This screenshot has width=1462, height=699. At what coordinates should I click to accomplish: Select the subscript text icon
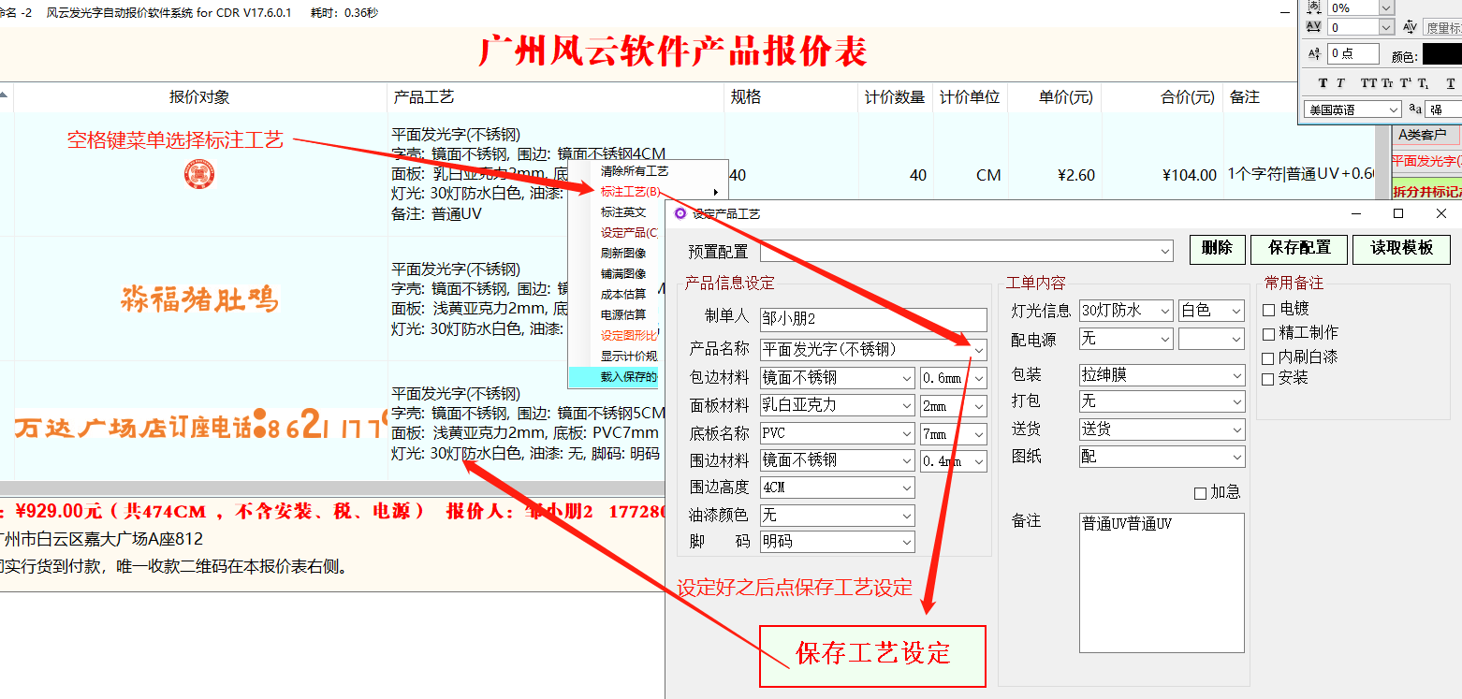coord(1424,82)
